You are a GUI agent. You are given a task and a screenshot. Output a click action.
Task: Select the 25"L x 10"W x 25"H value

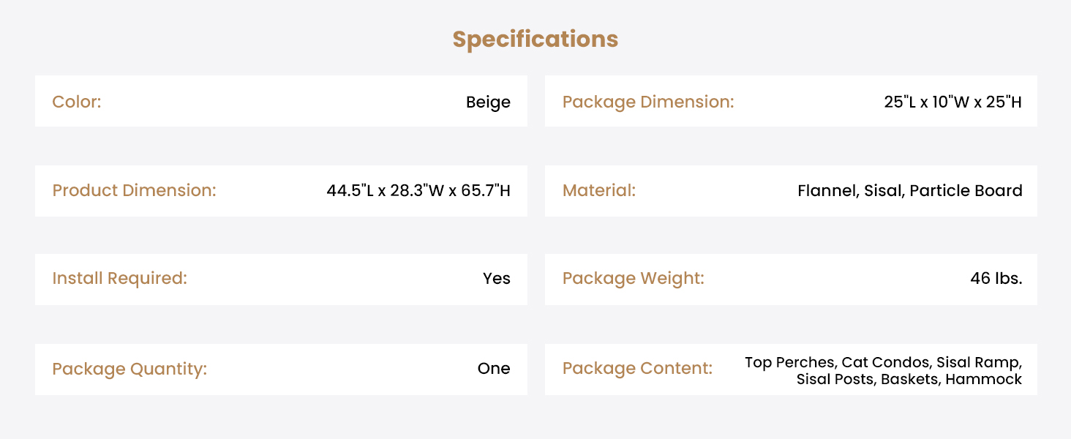point(952,102)
